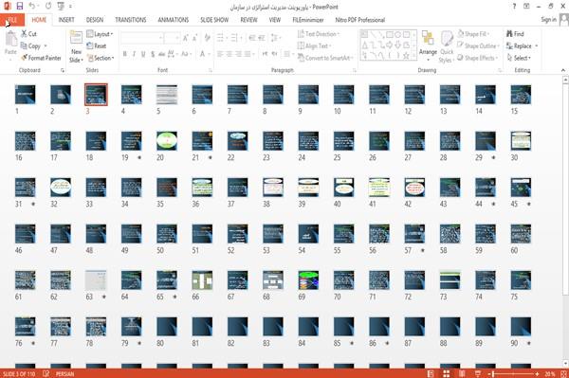Go to the SLIDE SHOW tab
The height and width of the screenshot is (378, 569).
(214, 20)
